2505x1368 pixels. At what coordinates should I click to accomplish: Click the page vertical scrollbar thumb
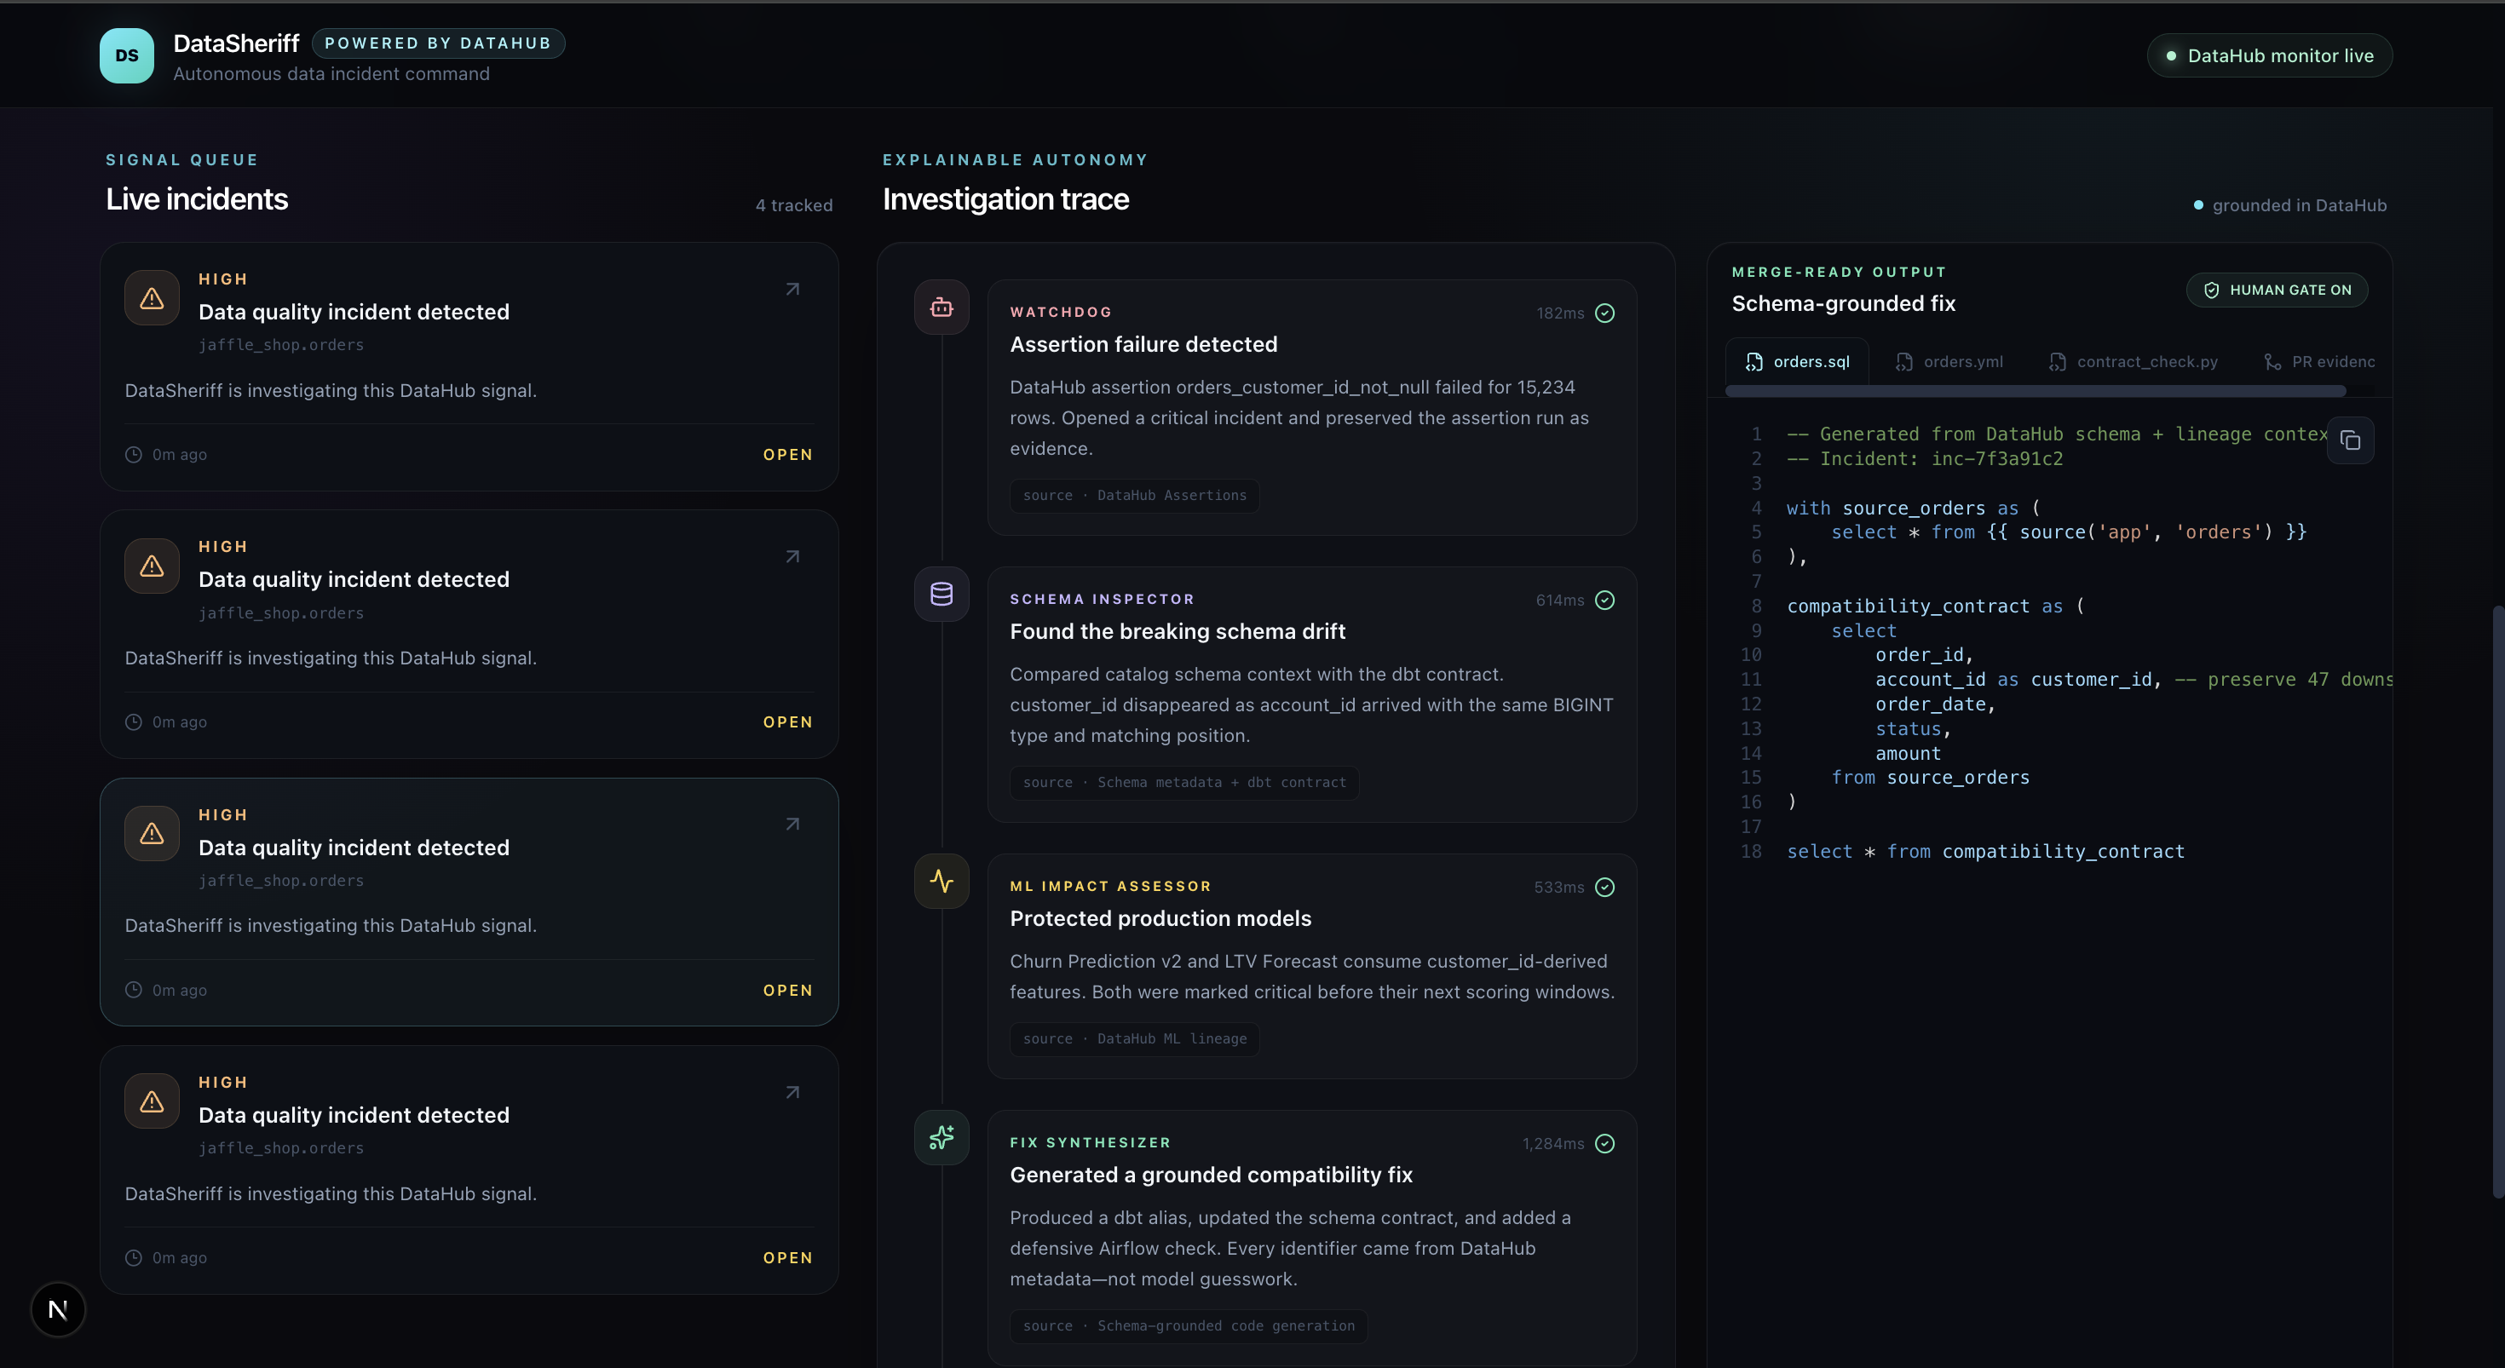pos(2498,900)
